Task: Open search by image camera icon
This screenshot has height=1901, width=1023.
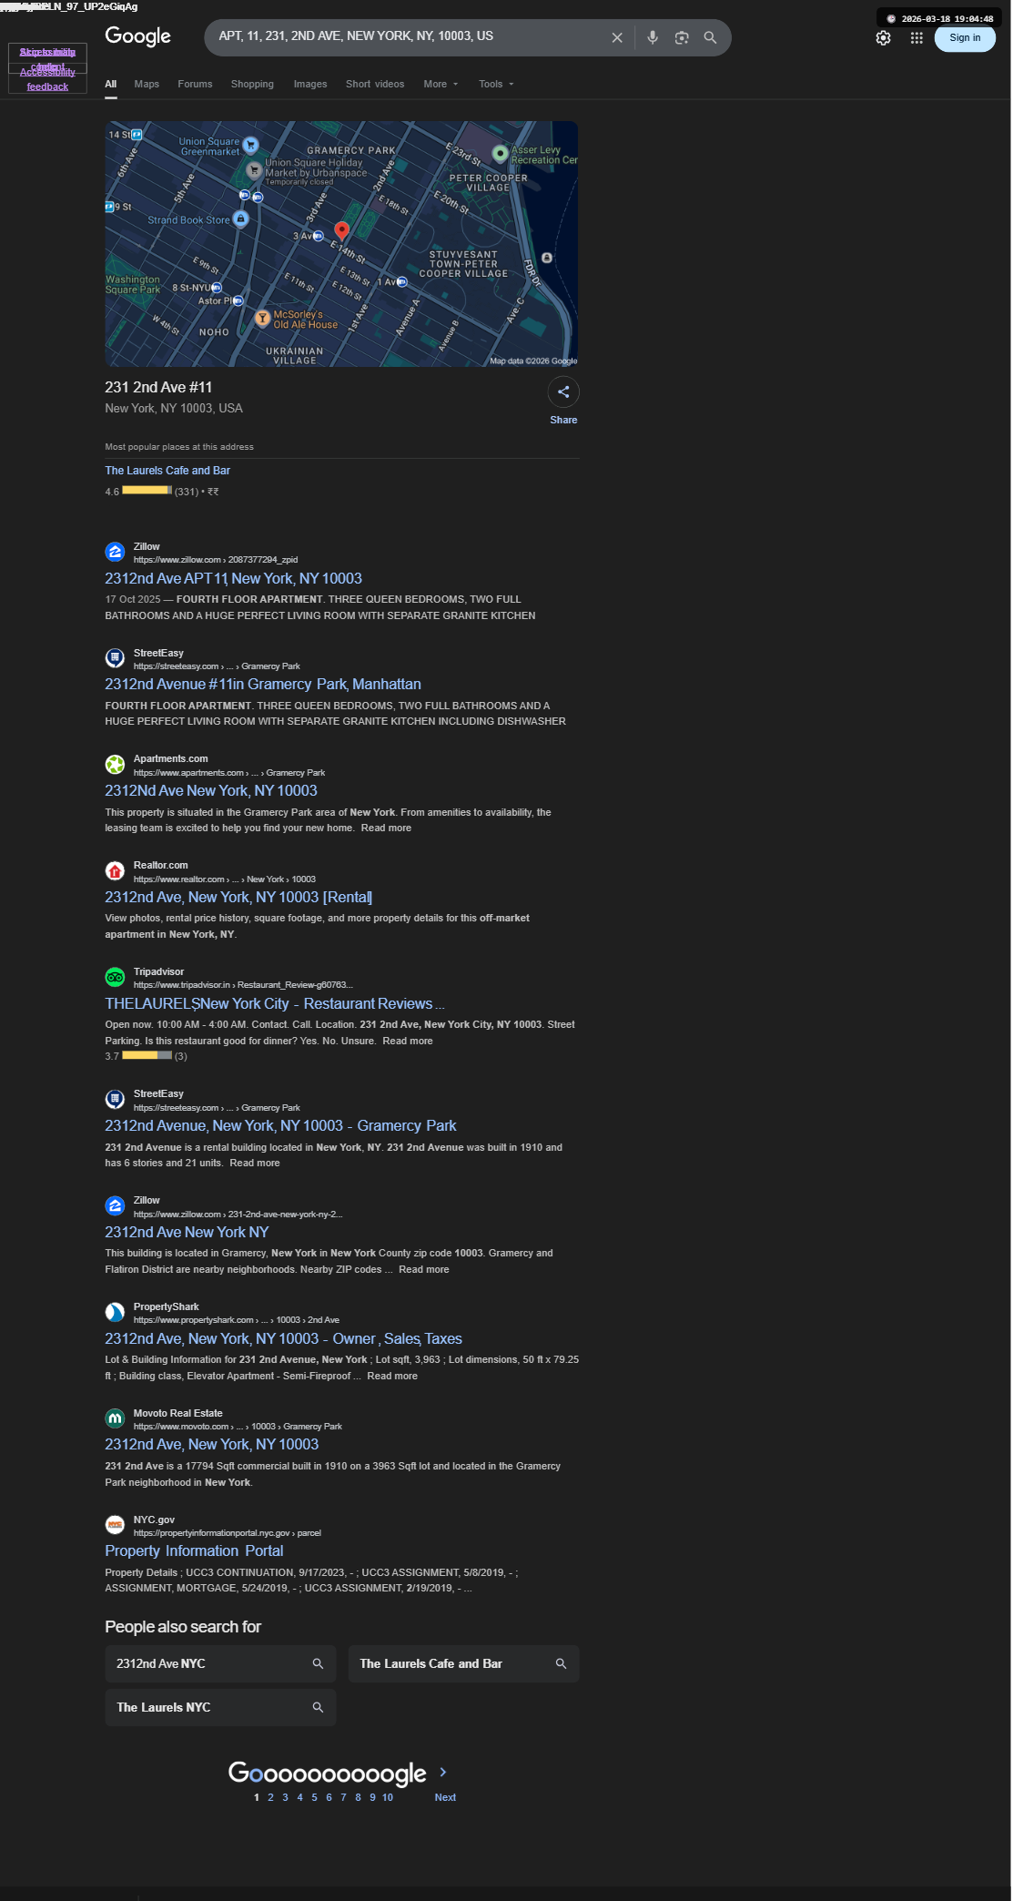Action: (682, 38)
